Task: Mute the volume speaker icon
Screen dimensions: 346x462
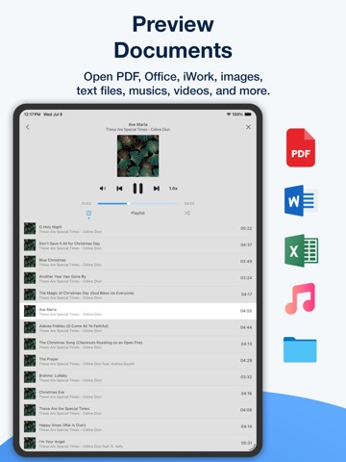Action: click(x=103, y=189)
